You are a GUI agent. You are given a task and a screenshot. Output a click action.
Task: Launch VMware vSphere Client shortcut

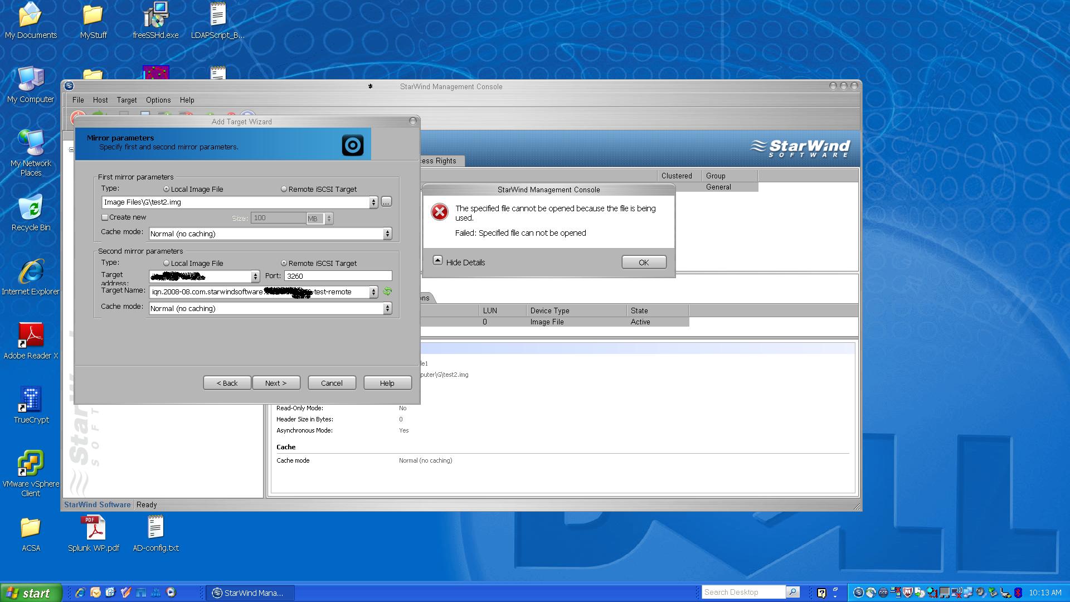[x=31, y=474]
